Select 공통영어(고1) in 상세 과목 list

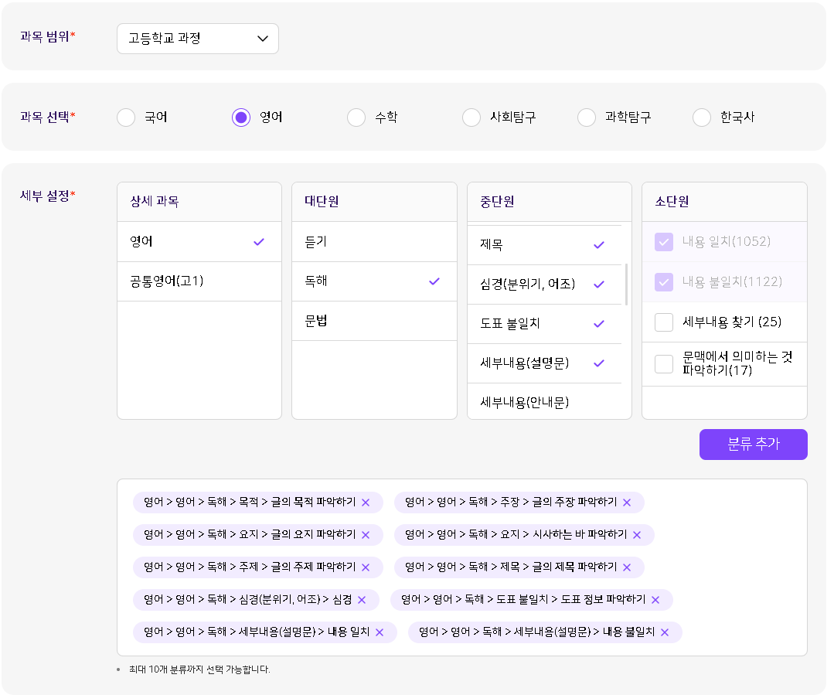(199, 281)
